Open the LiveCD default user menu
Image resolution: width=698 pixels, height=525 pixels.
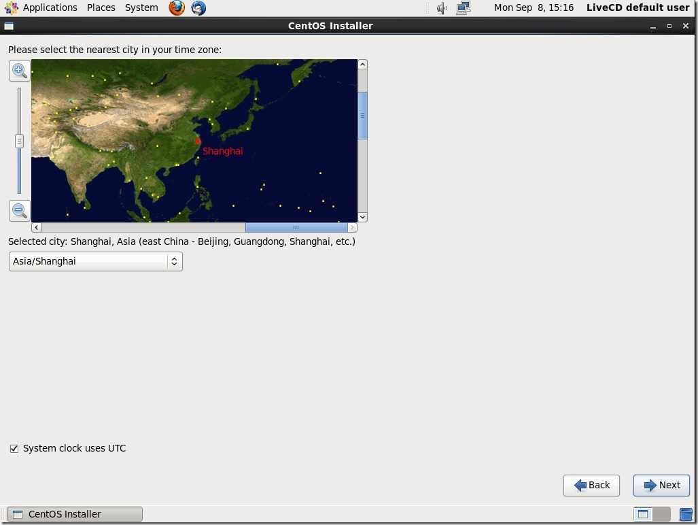pos(638,7)
